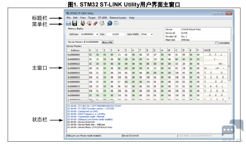
Task: Click column header F in memory grid
Action: (x=200, y=50)
